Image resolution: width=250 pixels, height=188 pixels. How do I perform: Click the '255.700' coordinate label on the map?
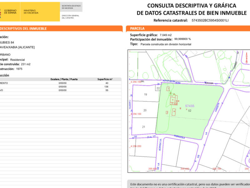point(217,169)
